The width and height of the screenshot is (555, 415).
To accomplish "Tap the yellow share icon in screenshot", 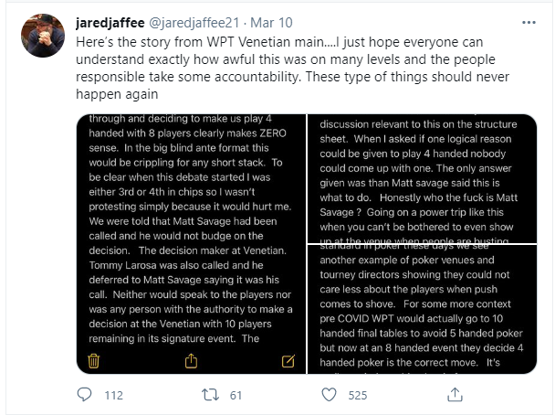I will (191, 360).
